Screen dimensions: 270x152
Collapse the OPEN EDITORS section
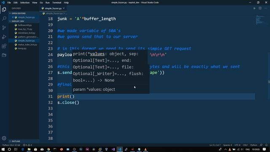[x=19, y=13]
